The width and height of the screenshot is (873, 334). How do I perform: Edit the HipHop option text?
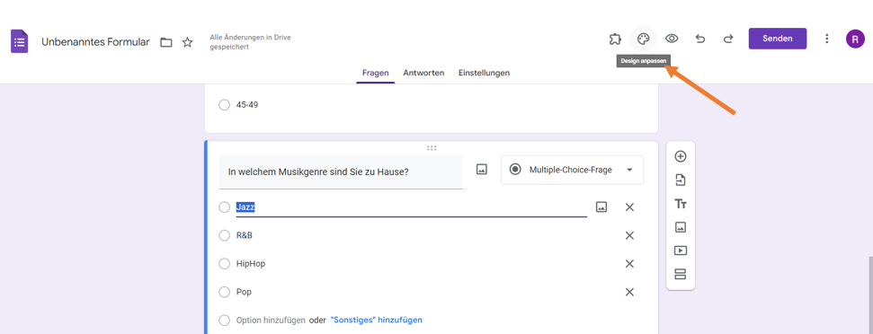(x=251, y=263)
